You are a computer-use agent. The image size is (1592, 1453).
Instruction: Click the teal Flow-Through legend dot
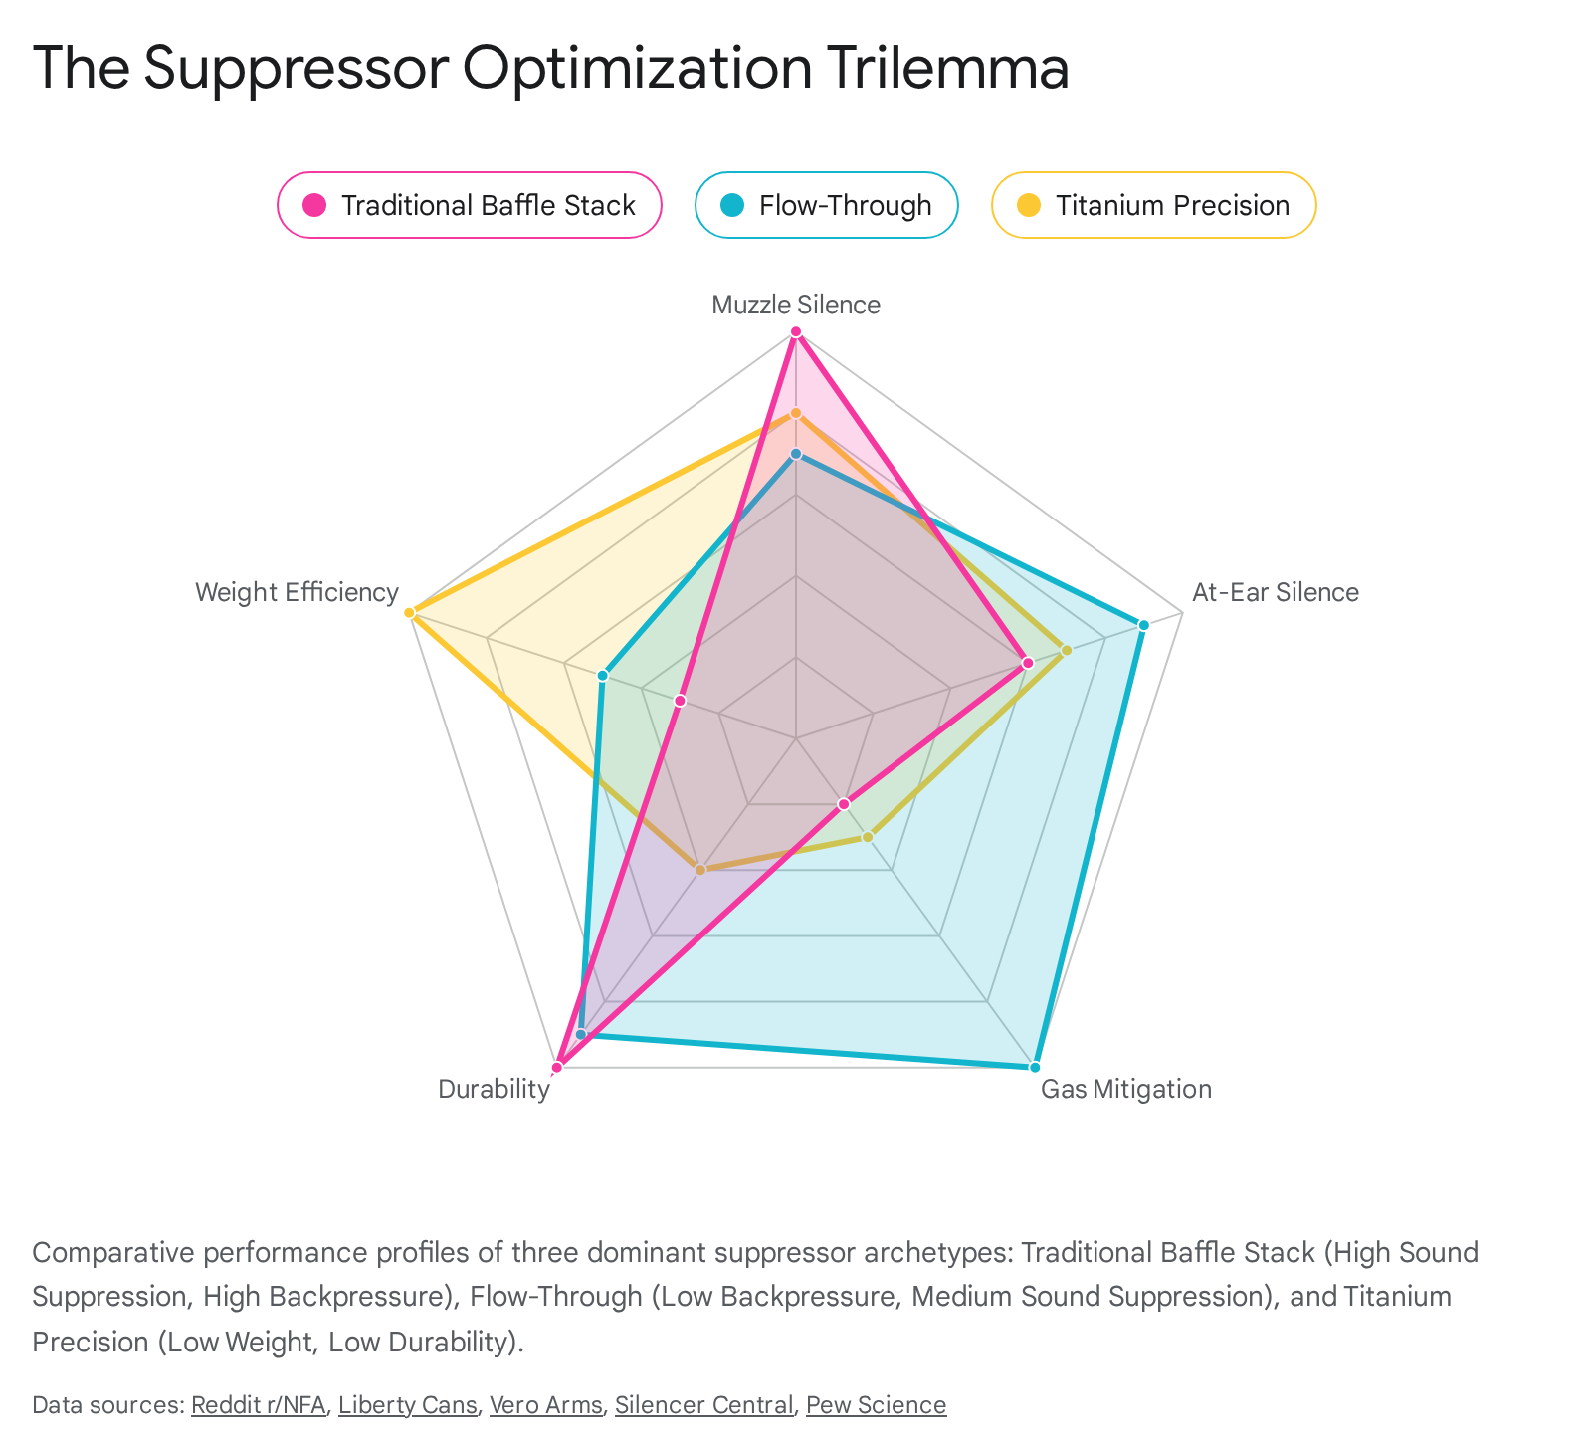click(x=732, y=205)
